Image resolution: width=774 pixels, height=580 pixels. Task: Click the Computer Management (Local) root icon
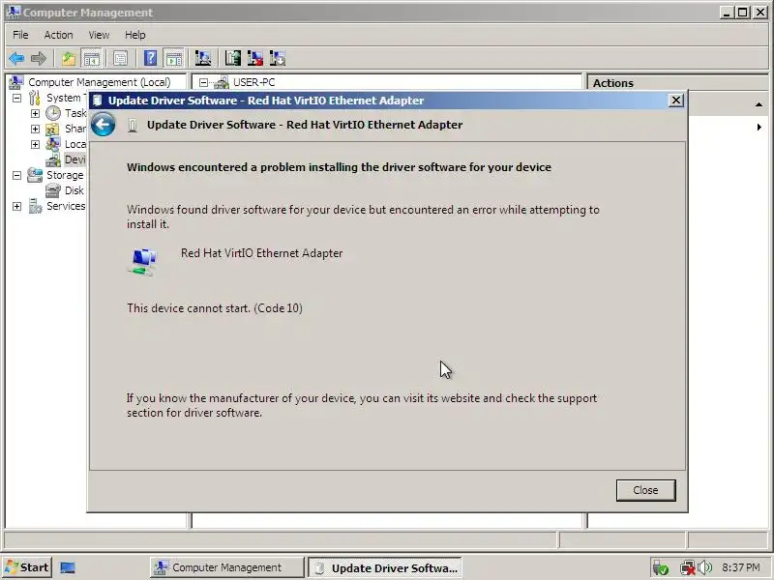[x=16, y=82]
